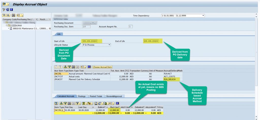This screenshot has height=120, width=260.
Task: Click the sum total icon in Calculated Accruals toolbar
Action: tap(84, 104)
